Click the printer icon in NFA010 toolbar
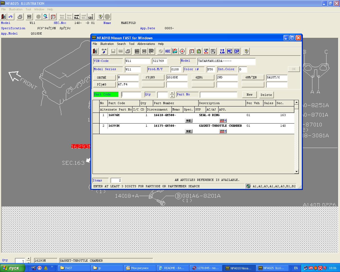 pyautogui.click(x=128, y=51)
